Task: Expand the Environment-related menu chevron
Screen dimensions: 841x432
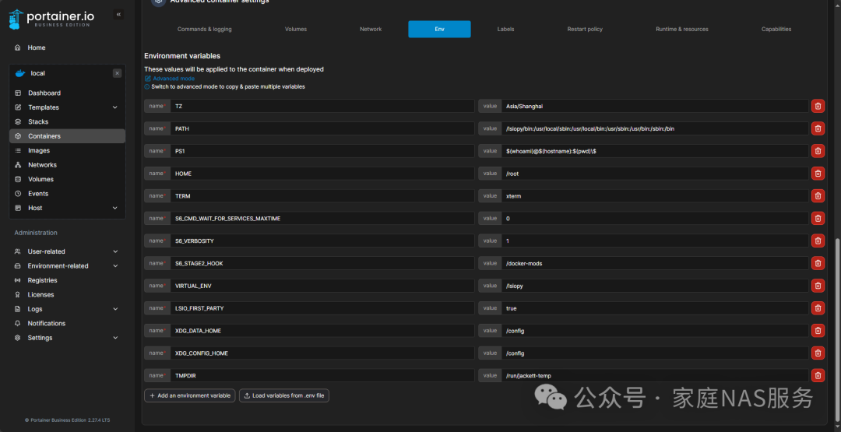Action: [x=115, y=266]
